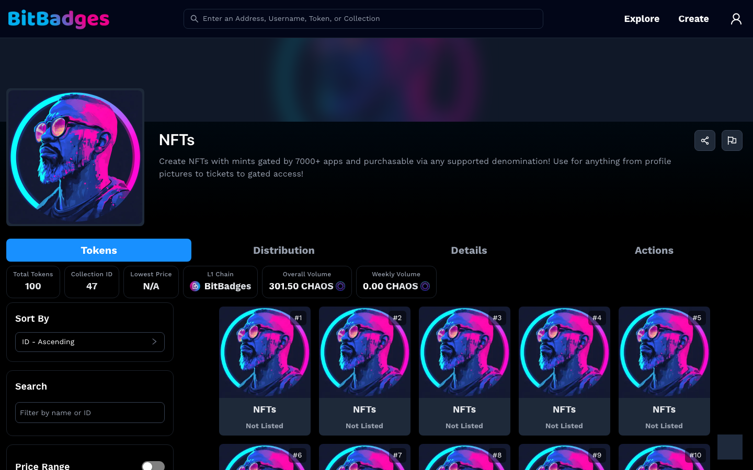
Task: Switch to the Details tab
Action: 469,250
